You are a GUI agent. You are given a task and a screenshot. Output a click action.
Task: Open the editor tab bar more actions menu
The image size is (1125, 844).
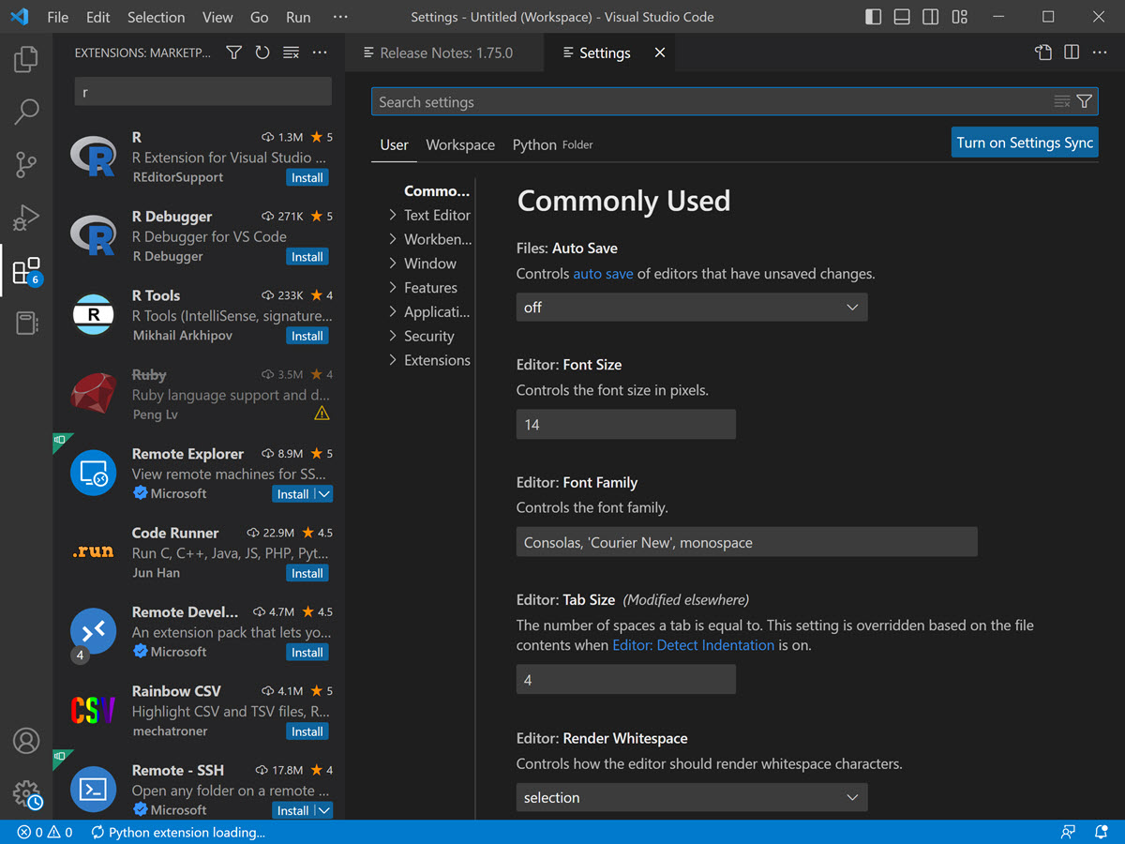(x=1101, y=53)
